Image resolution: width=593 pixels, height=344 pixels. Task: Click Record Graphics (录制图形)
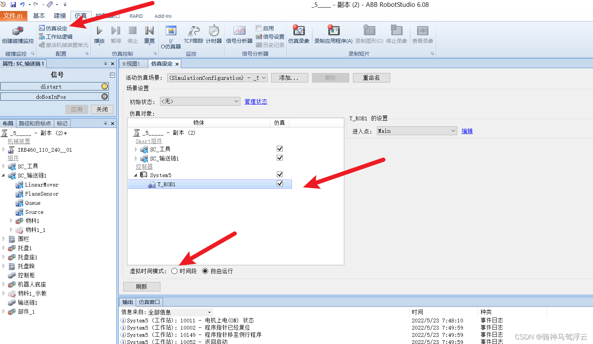pos(369,35)
